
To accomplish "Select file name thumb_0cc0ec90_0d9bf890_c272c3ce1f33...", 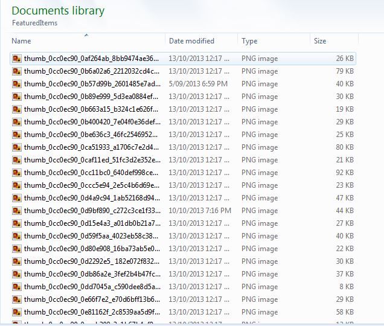I will pos(92,211).
